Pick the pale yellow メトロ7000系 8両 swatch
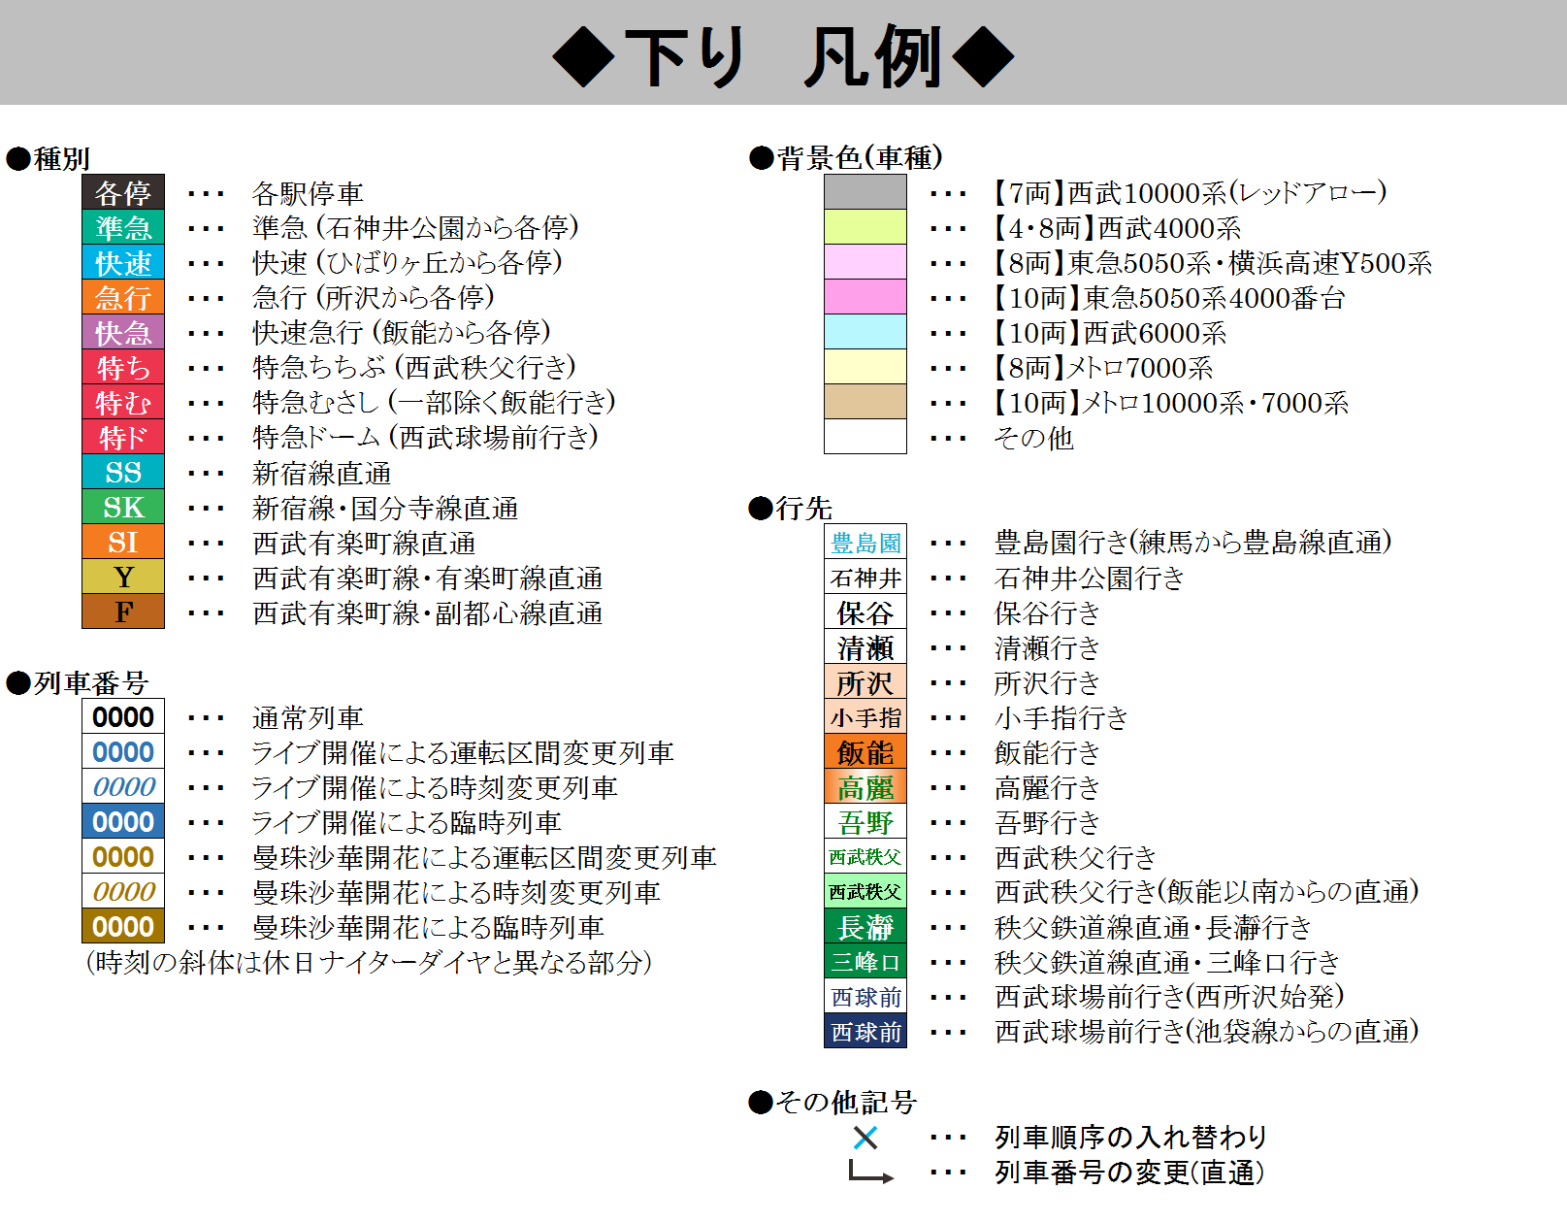 [865, 367]
